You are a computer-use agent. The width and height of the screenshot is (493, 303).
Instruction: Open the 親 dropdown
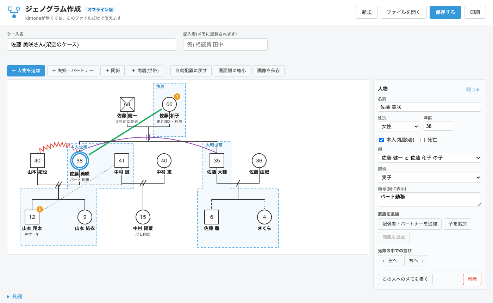tap(430, 158)
